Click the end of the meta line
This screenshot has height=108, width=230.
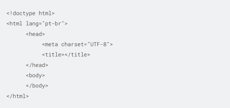point(113,44)
